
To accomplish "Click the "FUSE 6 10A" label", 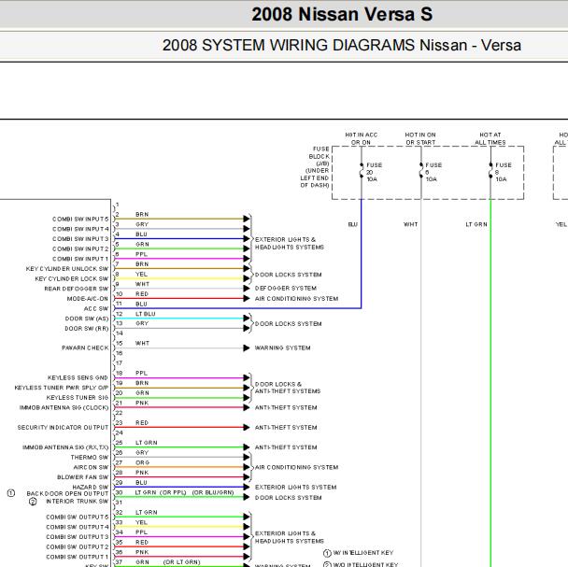I will click(x=433, y=172).
